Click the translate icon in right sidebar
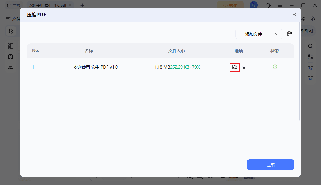 [x=310, y=57]
